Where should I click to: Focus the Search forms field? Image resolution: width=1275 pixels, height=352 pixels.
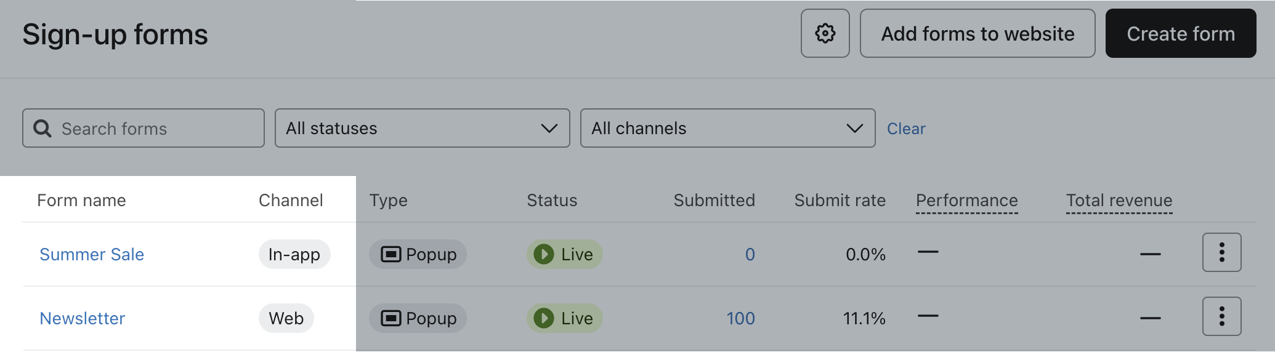click(154, 129)
